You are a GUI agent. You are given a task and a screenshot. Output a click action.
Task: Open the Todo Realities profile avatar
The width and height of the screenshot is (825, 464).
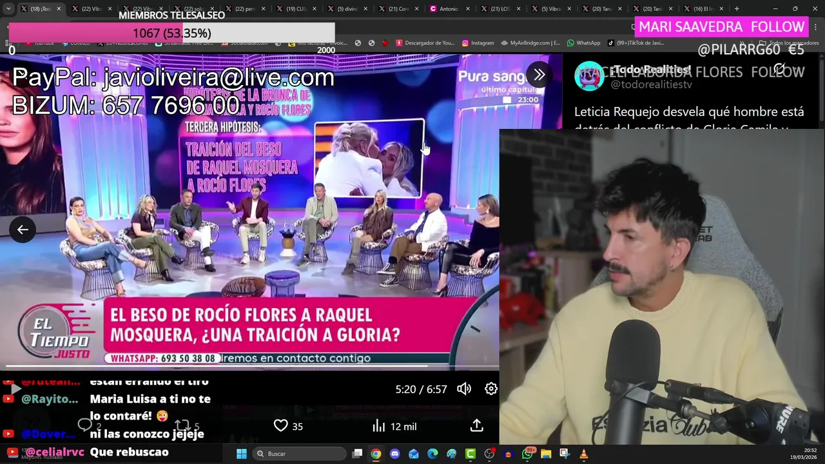coord(588,76)
